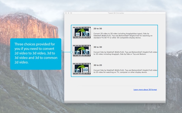The height and width of the screenshot is (113, 182).
Task: Minimize the Tipard 3D Converter window
Action: [68, 13]
